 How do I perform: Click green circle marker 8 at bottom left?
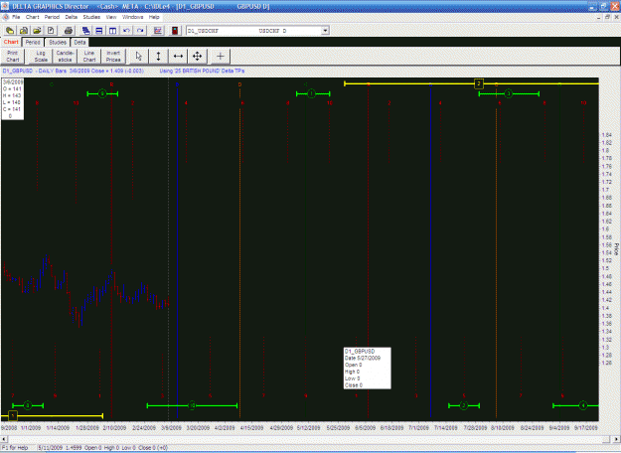click(28, 405)
